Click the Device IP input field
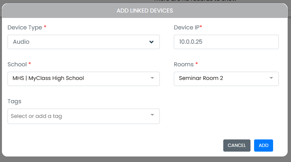The width and height of the screenshot is (291, 162). pyautogui.click(x=226, y=42)
